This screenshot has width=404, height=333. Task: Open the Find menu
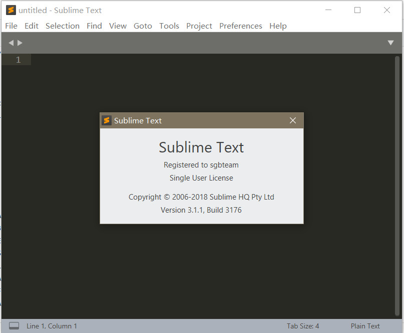pyautogui.click(x=94, y=26)
